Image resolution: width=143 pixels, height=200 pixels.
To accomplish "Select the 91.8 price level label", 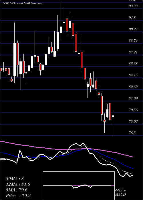I will click(x=132, y=17).
